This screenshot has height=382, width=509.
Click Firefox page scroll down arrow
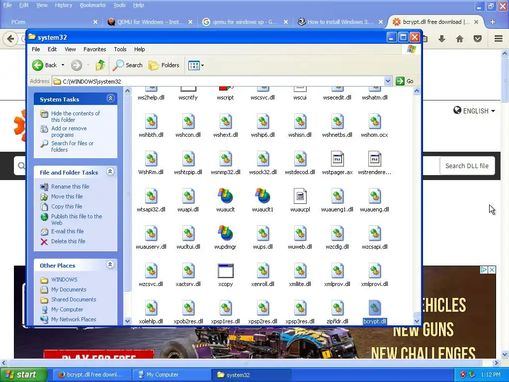(505, 354)
